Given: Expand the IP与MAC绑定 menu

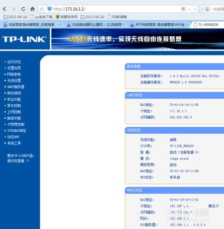Looking at the screenshot, I should click(16, 131).
